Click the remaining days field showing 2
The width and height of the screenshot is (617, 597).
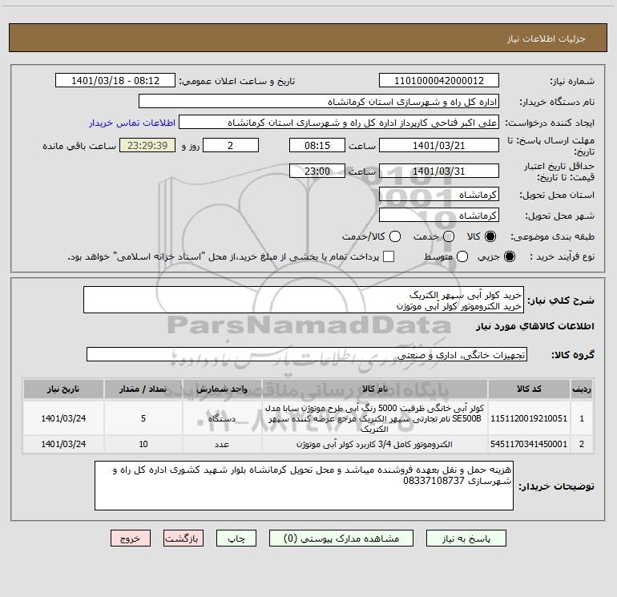[x=231, y=145]
